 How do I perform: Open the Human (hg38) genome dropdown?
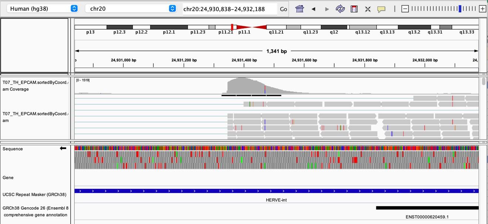tap(44, 9)
